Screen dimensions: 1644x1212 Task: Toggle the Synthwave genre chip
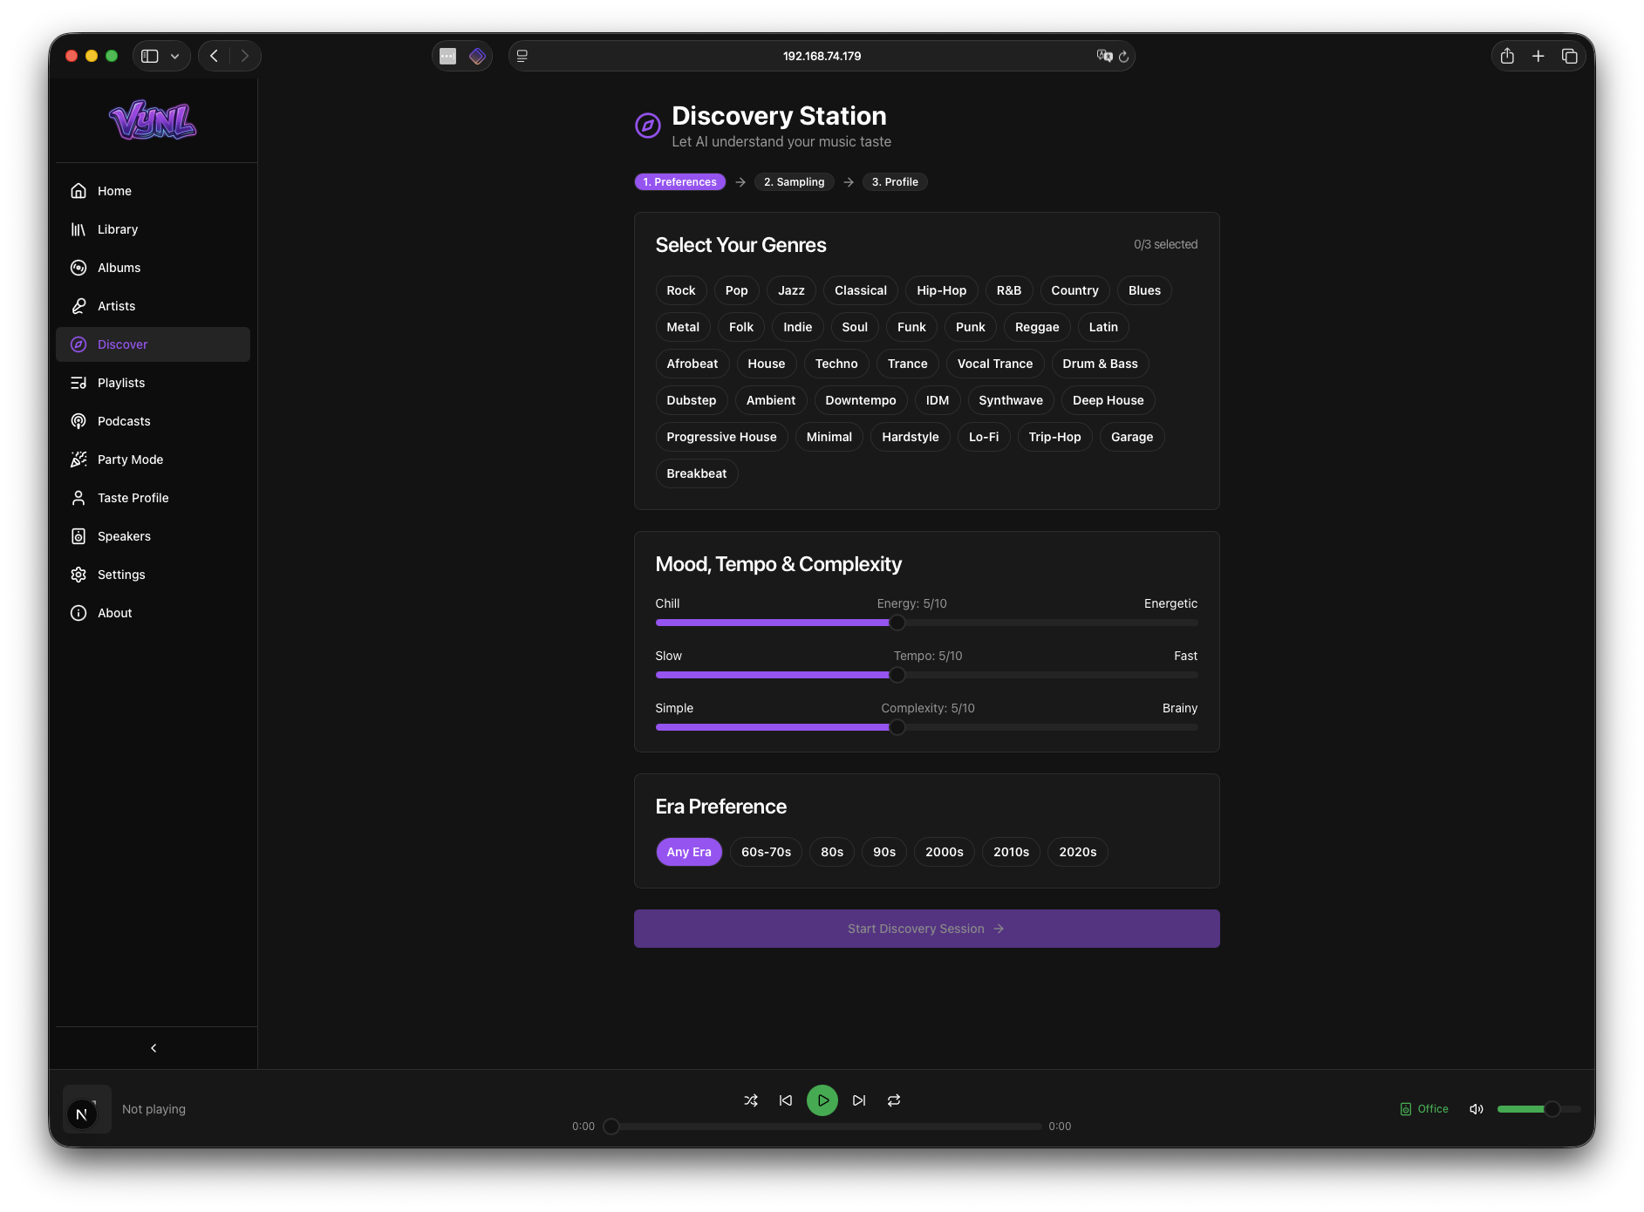tap(1010, 400)
